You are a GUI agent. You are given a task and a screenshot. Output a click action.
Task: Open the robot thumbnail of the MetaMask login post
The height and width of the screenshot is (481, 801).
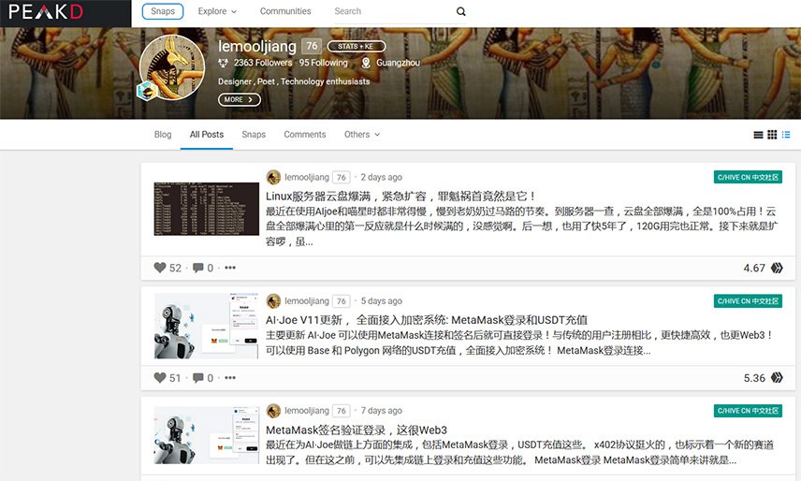click(207, 435)
